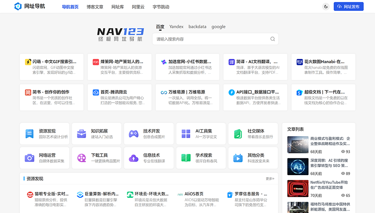Toggle dark mode with moon icon

click(326, 7)
